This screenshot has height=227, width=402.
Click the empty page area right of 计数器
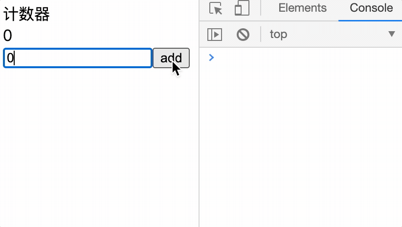(x=122, y=15)
